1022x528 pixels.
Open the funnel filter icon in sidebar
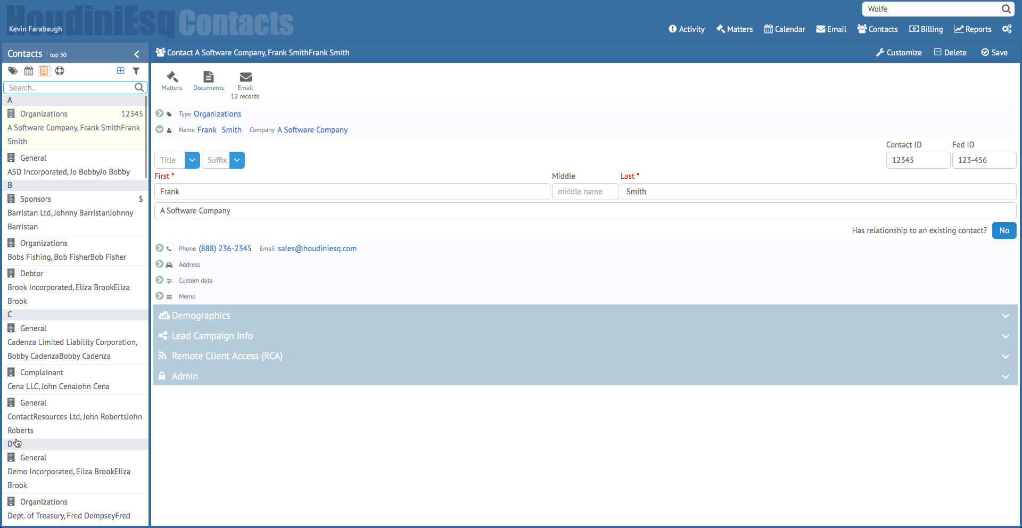136,70
